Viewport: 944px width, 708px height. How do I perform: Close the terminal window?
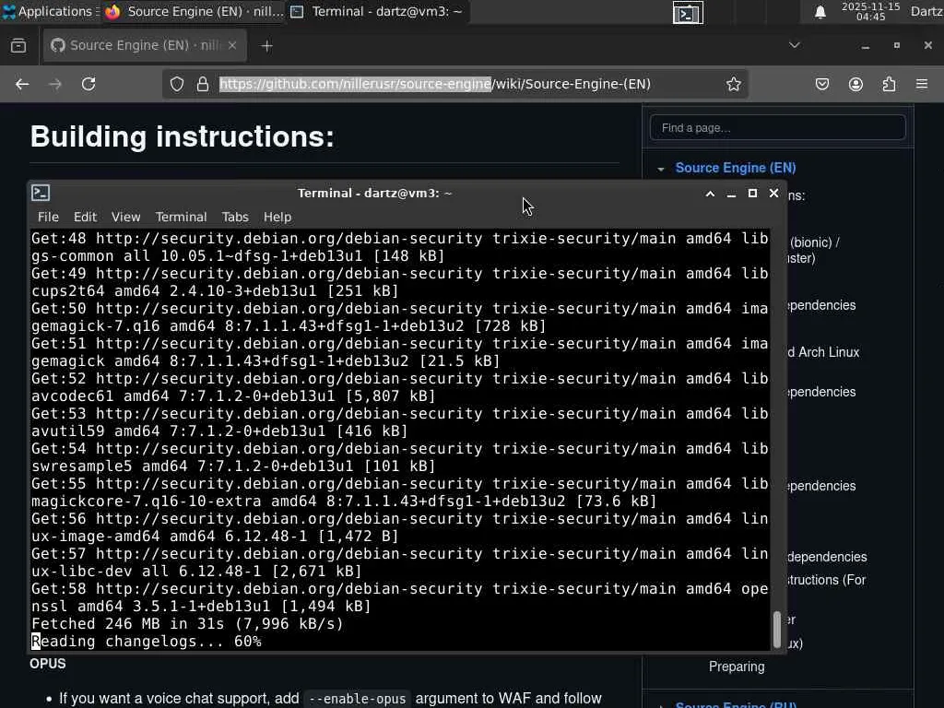pos(773,194)
